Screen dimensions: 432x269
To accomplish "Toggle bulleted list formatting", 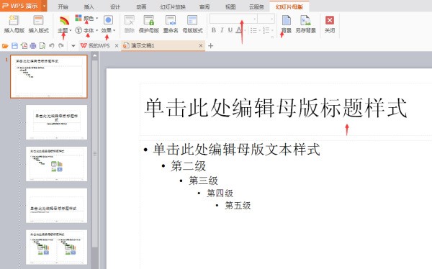I will pyautogui.click(x=253, y=30).
